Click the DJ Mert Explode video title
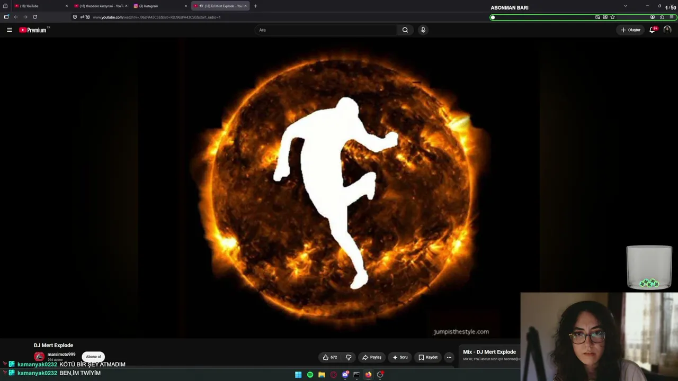This screenshot has width=678, height=381. 53,346
